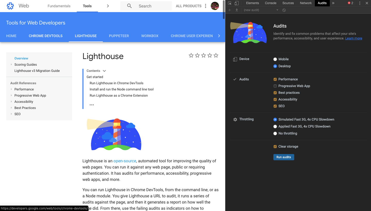The height and width of the screenshot is (211, 371).
Task: Open the user profile avatar
Action: tap(215, 6)
